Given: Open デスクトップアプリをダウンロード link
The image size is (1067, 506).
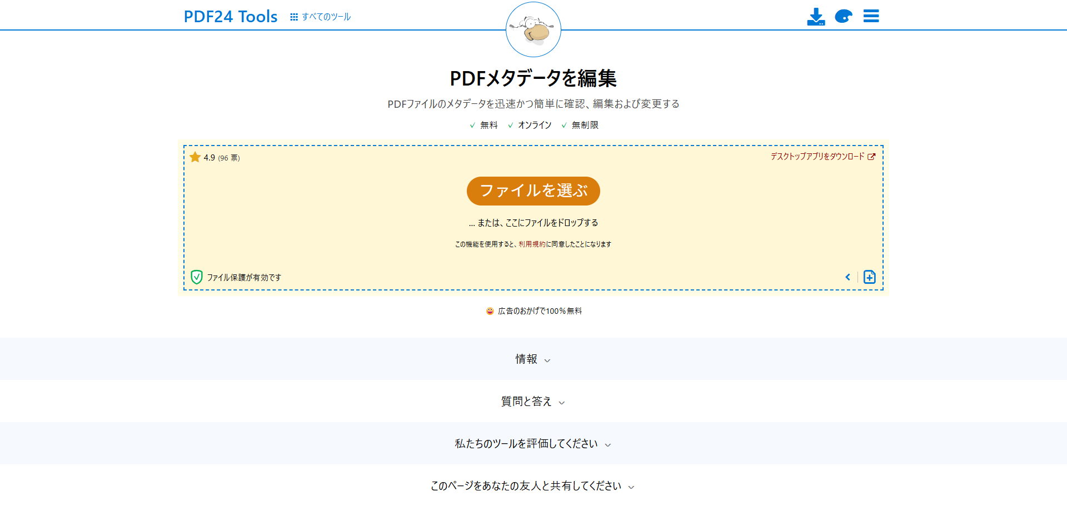Looking at the screenshot, I should pyautogui.click(x=822, y=157).
